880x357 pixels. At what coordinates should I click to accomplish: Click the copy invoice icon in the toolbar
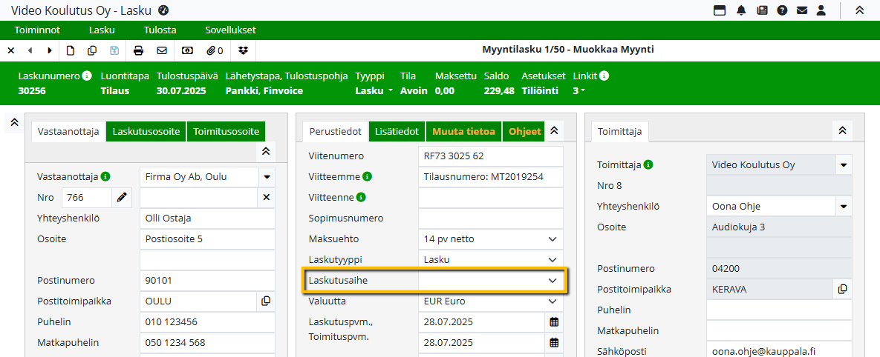point(92,50)
